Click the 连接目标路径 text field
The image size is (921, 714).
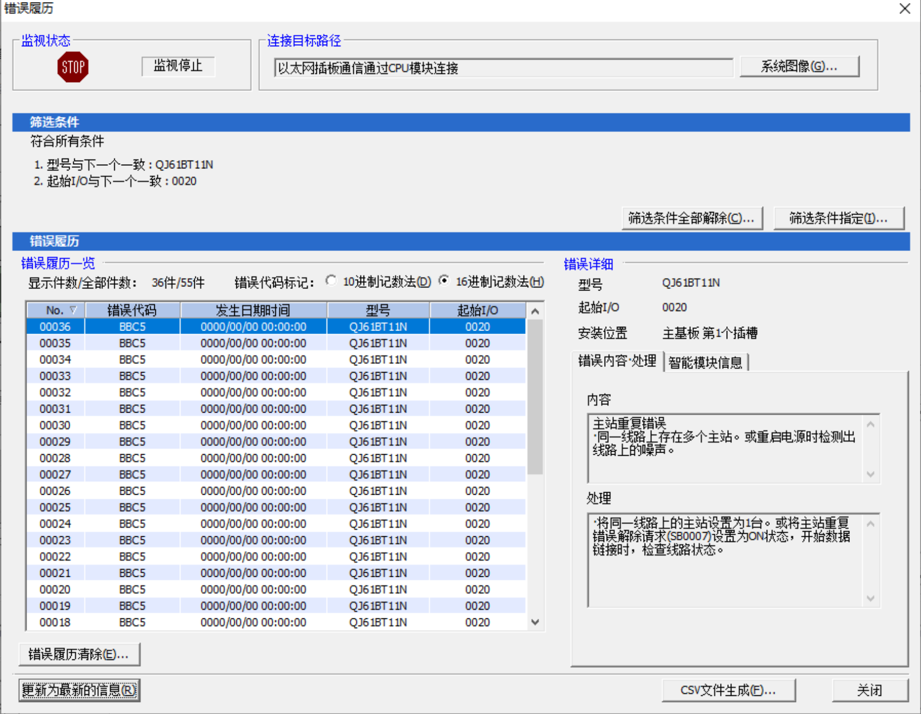[x=503, y=68]
